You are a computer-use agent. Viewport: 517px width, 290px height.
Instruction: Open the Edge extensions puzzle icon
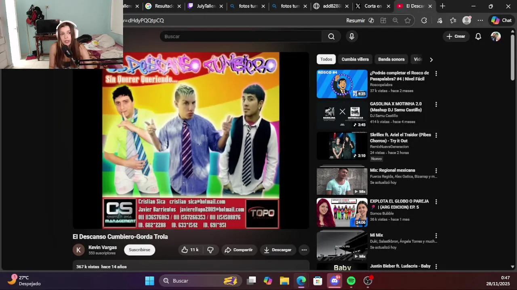424,20
